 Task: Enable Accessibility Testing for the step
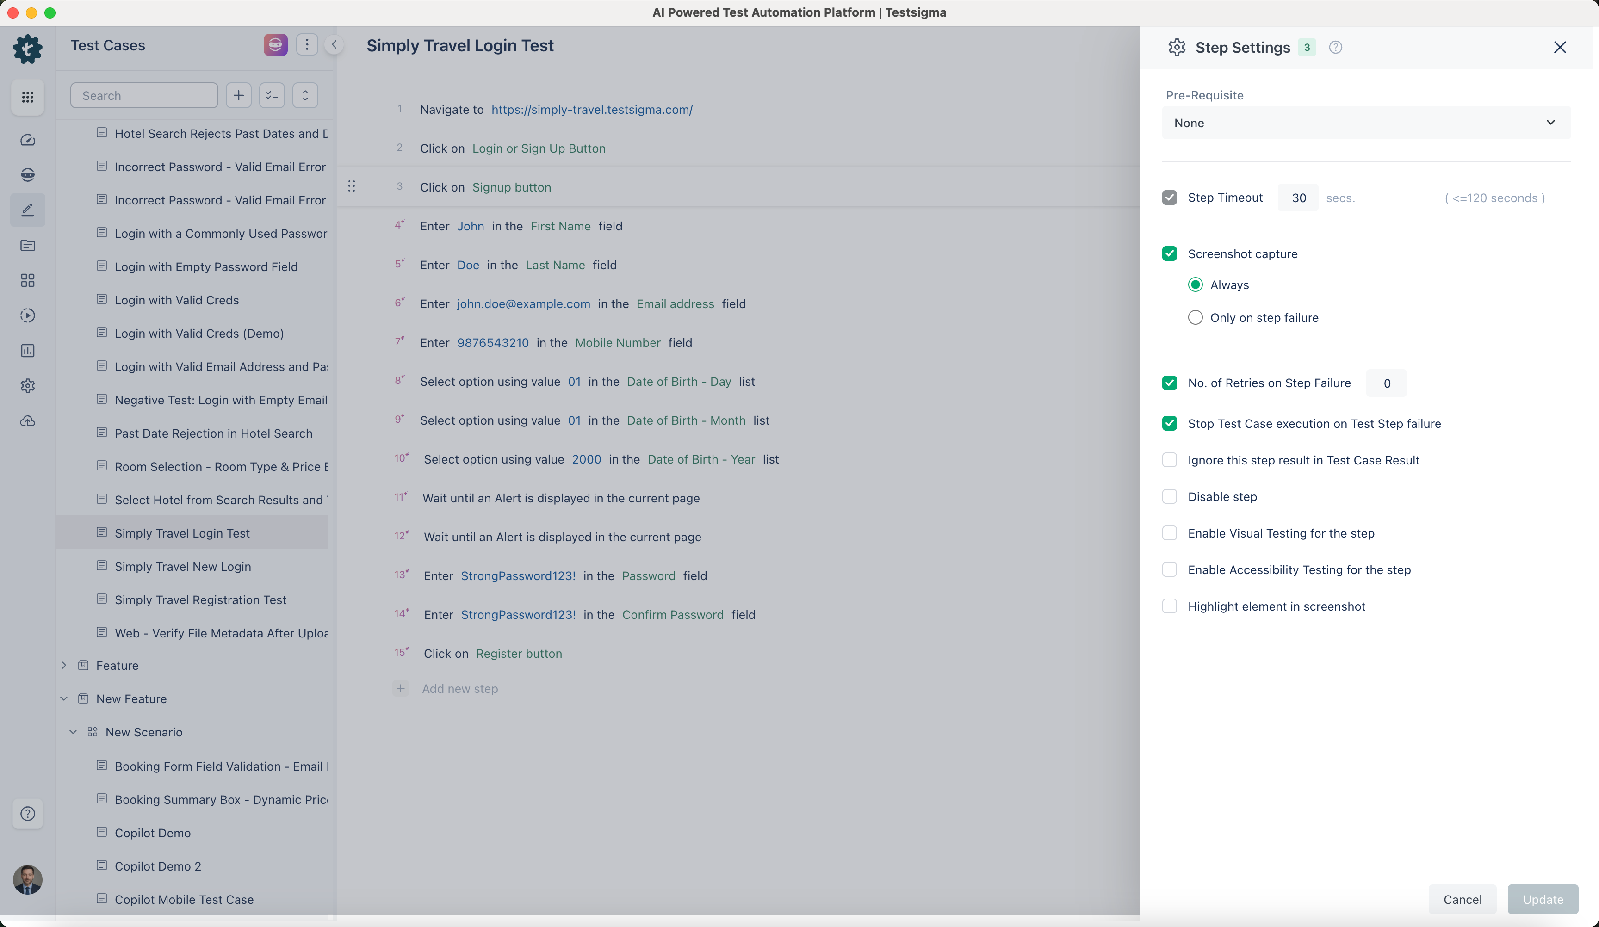tap(1170, 570)
